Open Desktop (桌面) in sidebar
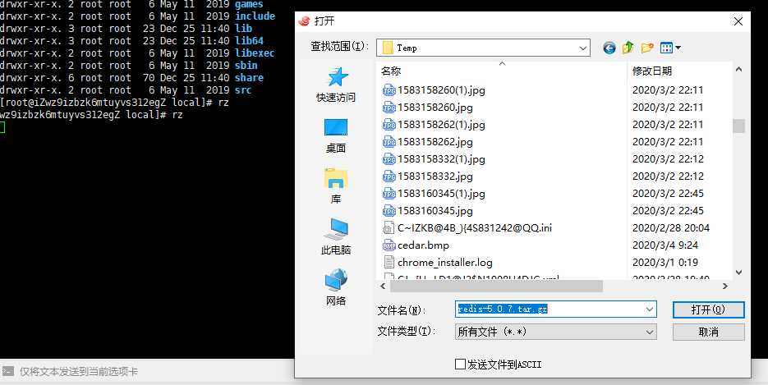The height and width of the screenshot is (385, 768). click(336, 135)
